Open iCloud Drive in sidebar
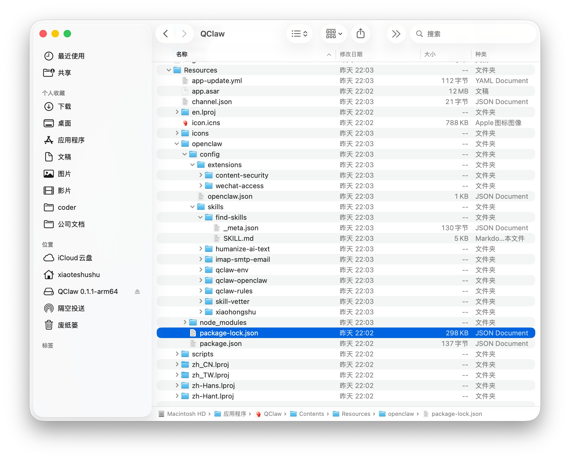This screenshot has width=570, height=460. point(75,258)
